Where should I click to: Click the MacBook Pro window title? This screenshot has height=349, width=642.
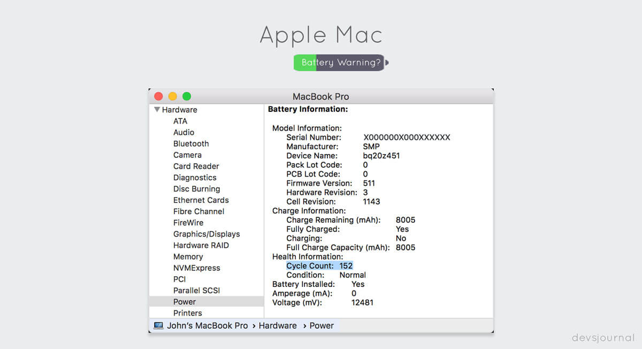click(320, 97)
